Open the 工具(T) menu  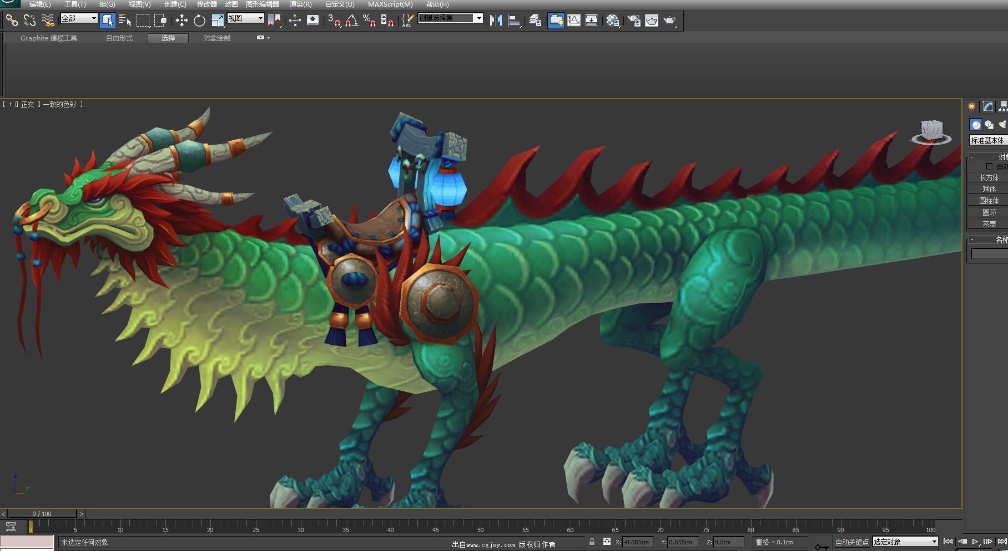(x=75, y=4)
